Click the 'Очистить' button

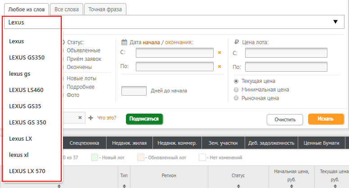[285, 120]
